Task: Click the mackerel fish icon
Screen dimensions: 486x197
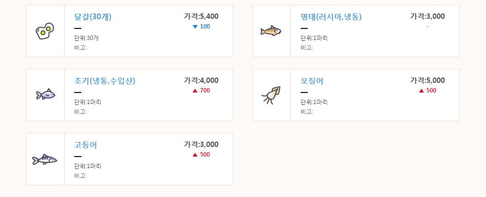Action: (45, 159)
